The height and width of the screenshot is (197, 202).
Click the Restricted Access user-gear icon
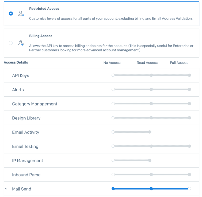coord(21,13)
